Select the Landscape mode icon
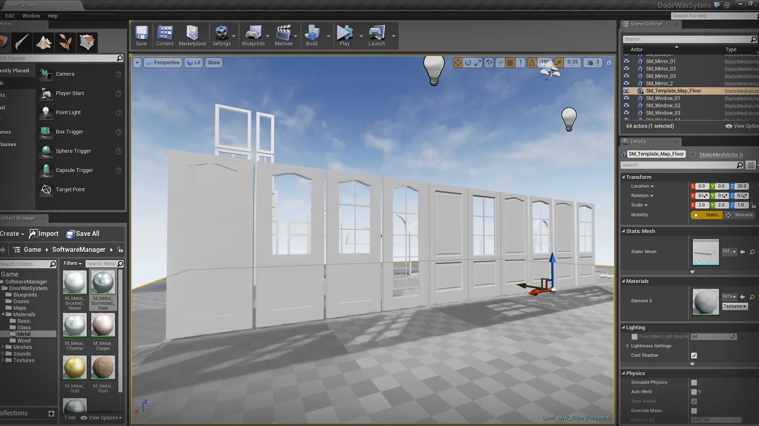Screen dimensions: 759x426 [x=43, y=42]
